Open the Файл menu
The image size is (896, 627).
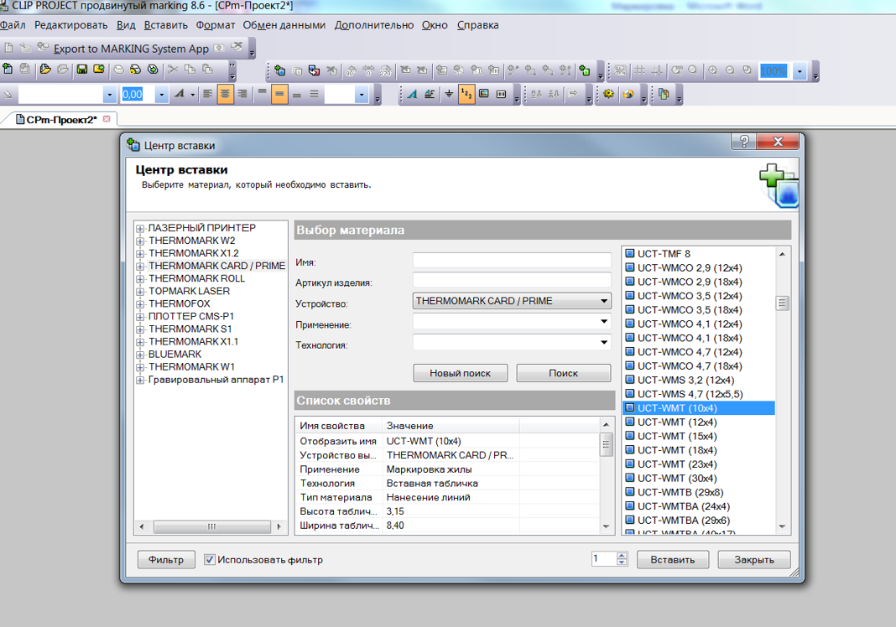pos(13,25)
